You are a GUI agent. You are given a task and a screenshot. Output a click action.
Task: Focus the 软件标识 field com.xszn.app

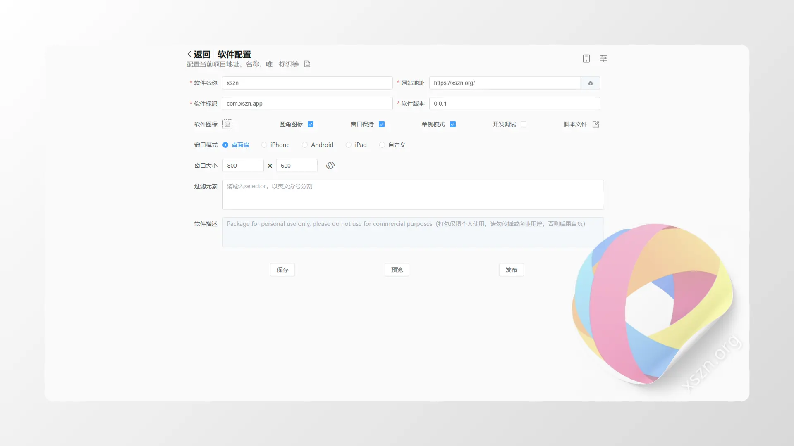pos(307,104)
